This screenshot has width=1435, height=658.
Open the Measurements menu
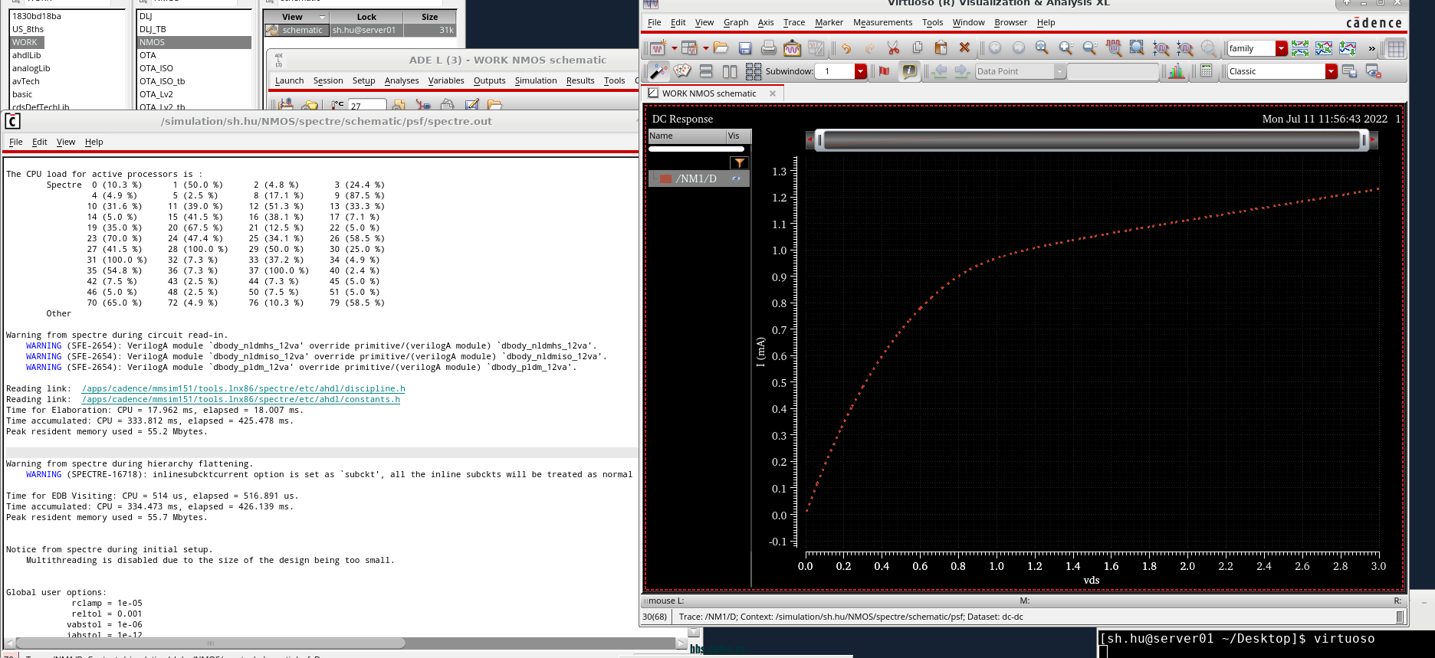click(x=882, y=22)
